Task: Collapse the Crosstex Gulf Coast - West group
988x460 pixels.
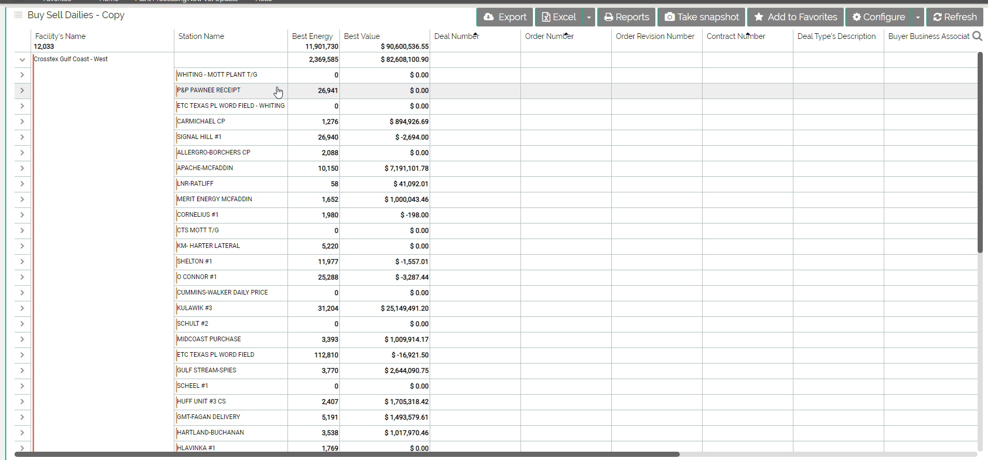Action: [22, 60]
